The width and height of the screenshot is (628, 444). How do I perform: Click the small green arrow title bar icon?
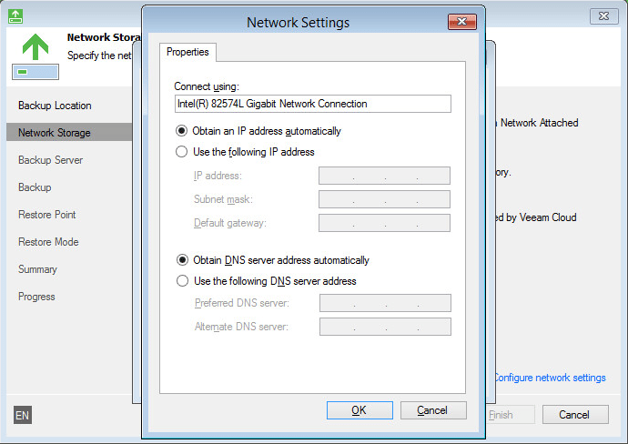tap(18, 15)
